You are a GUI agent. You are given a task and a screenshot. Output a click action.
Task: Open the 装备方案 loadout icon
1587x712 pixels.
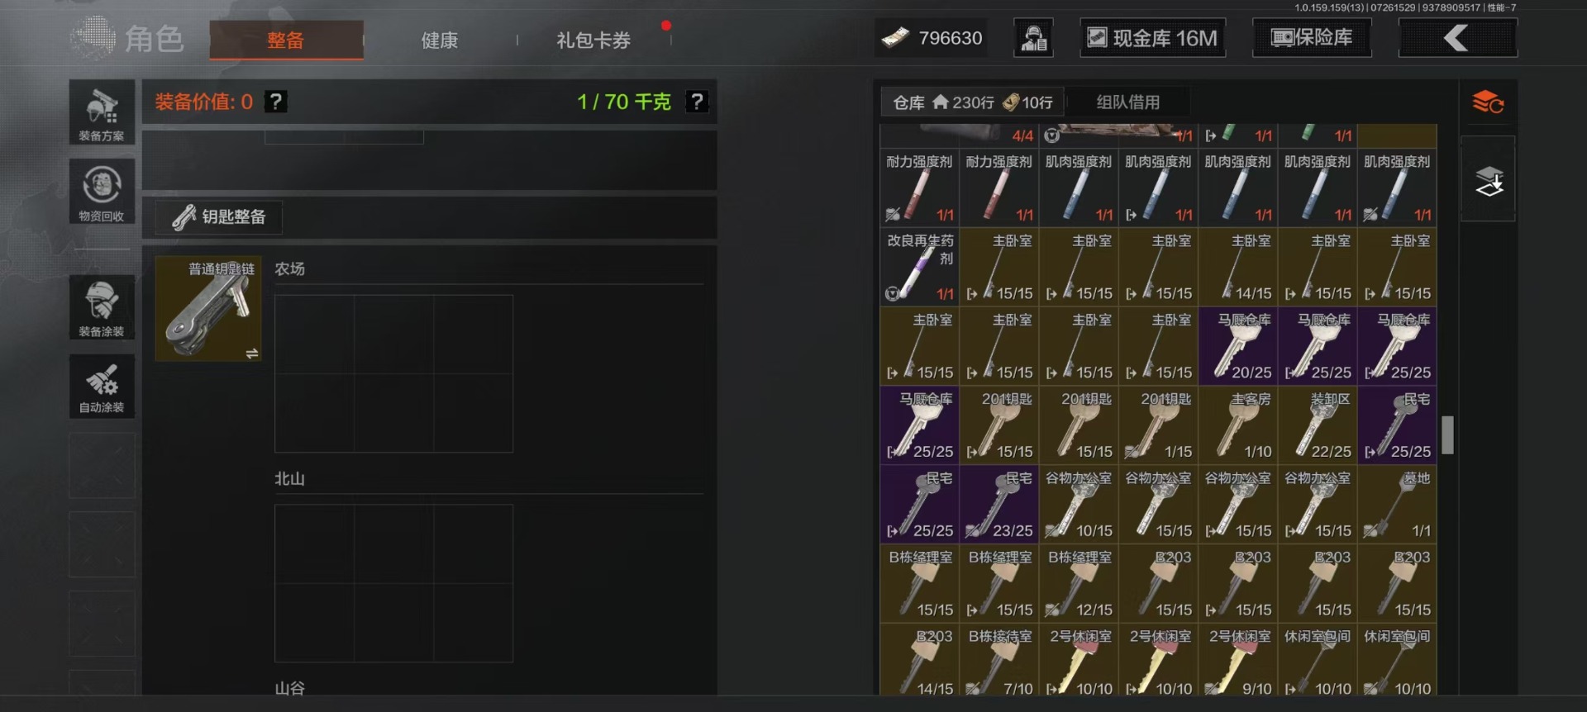click(102, 113)
